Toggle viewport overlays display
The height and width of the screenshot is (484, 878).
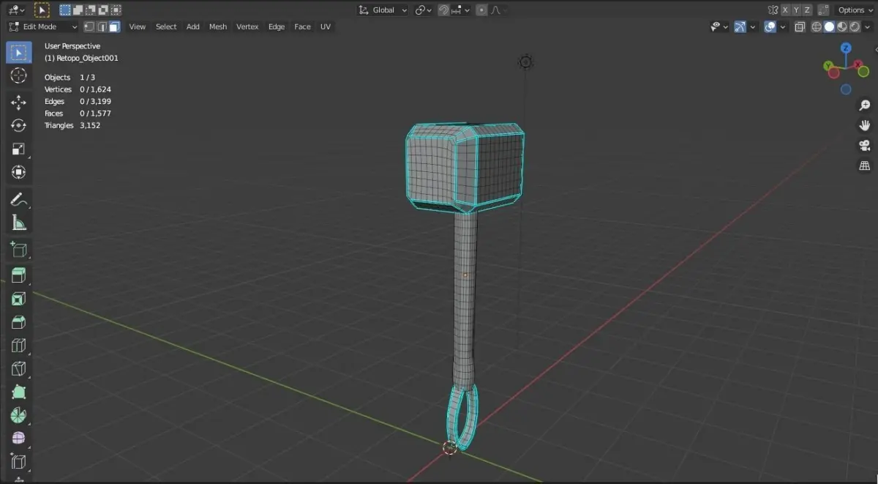[x=770, y=26]
